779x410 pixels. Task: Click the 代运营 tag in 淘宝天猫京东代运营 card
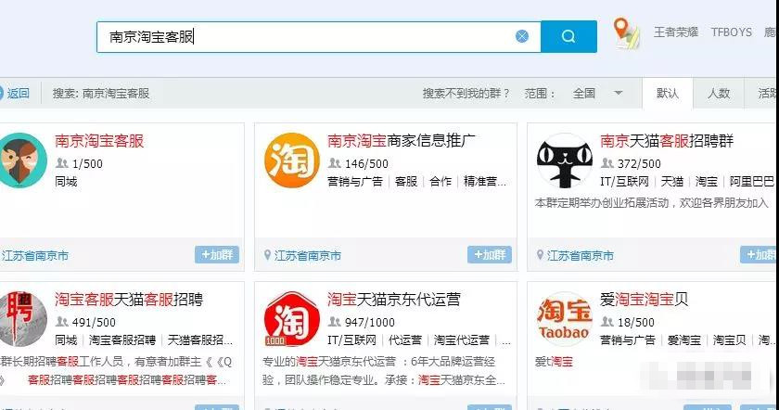pos(405,340)
